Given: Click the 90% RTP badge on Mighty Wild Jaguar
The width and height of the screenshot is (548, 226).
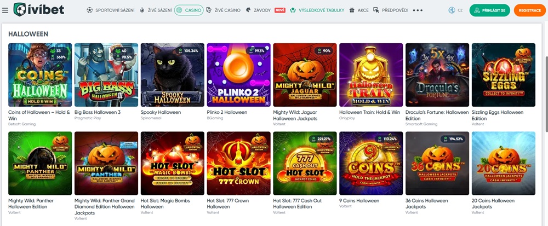Looking at the screenshot, I should coord(323,50).
